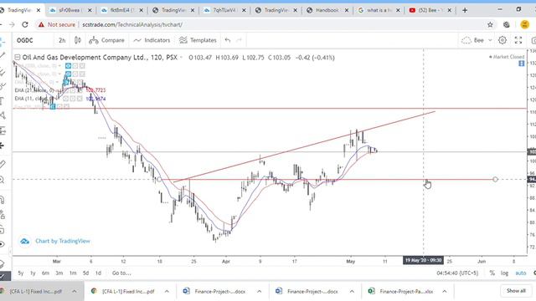Set chart range to 3m

(x=59, y=273)
